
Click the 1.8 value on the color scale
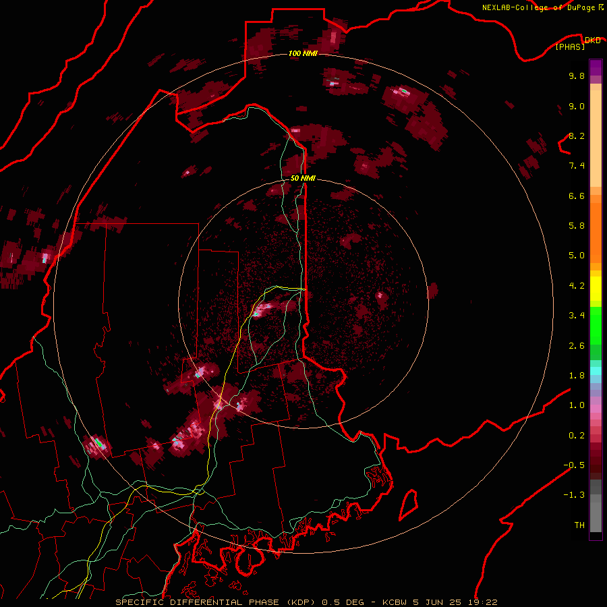(577, 376)
